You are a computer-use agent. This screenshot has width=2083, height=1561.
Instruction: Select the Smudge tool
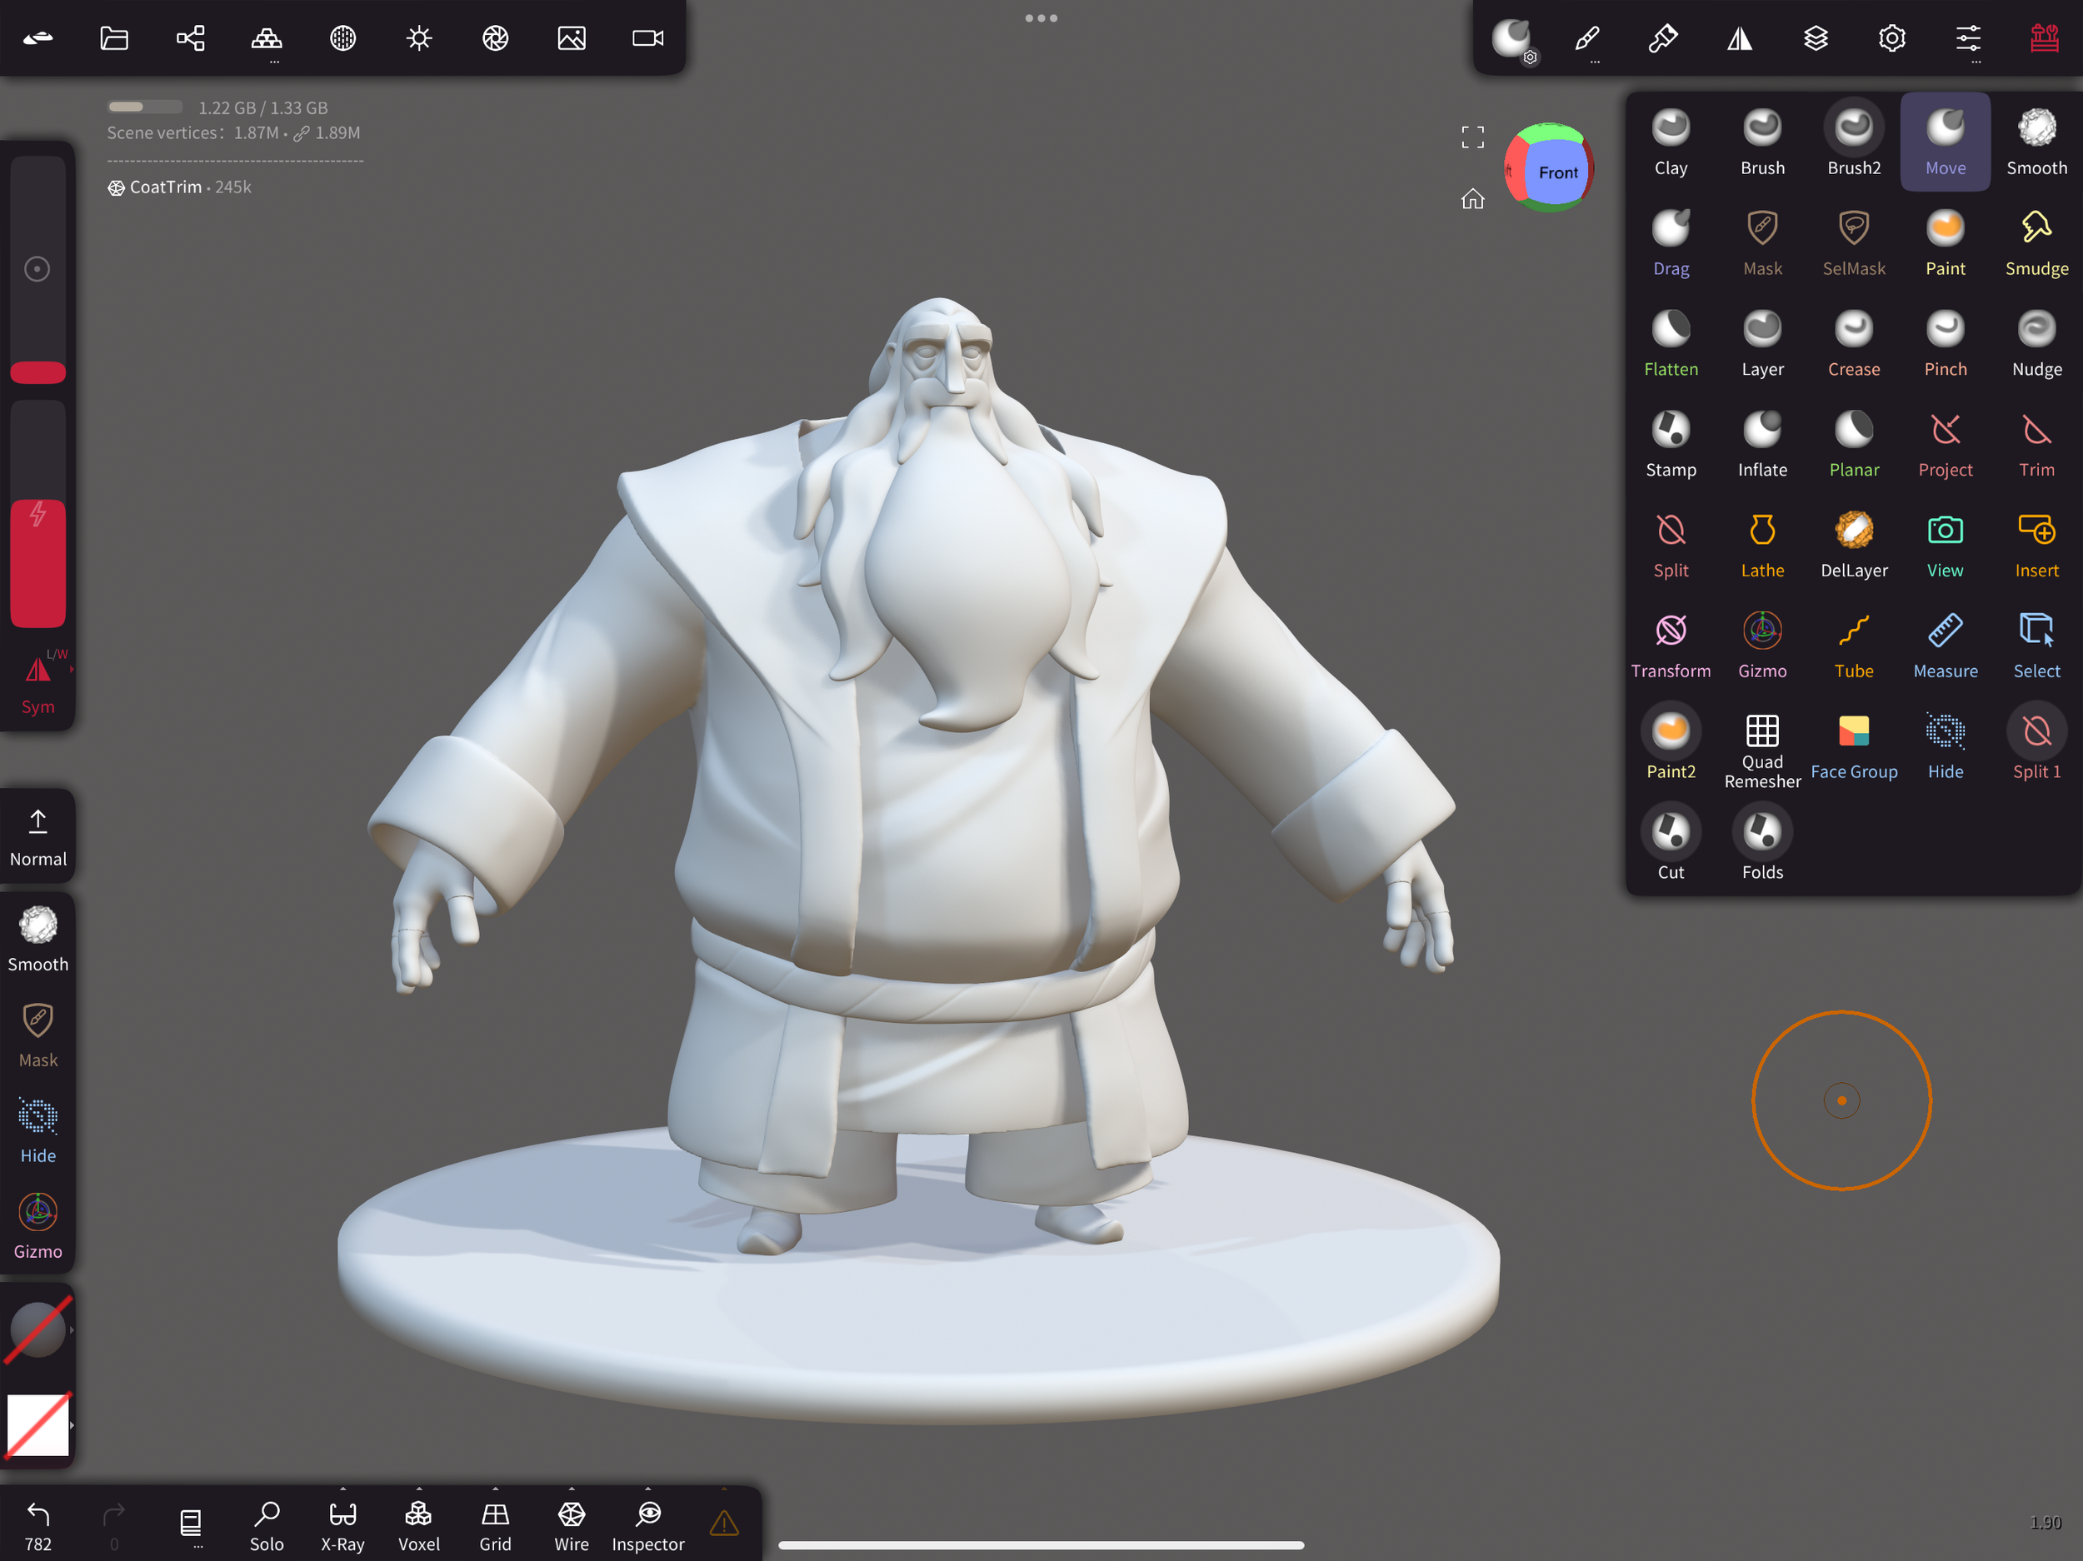coord(2036,242)
